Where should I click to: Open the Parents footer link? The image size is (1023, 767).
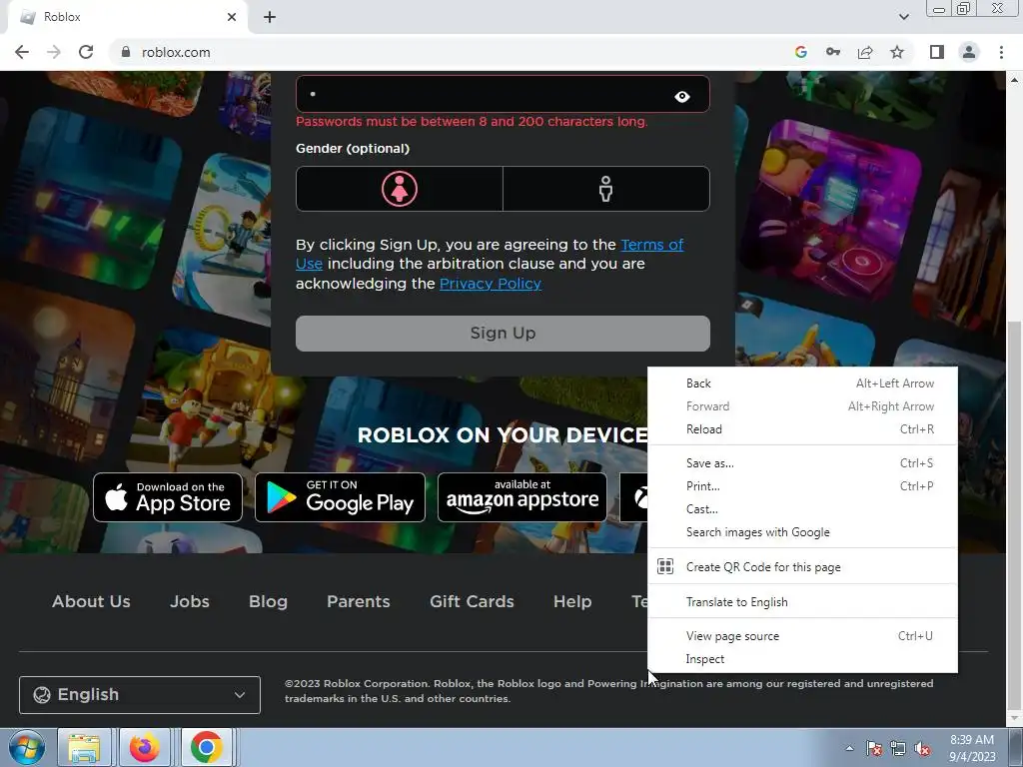pos(359,601)
